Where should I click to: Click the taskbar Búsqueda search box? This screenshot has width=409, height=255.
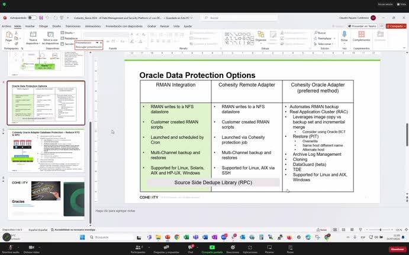(x=111, y=237)
